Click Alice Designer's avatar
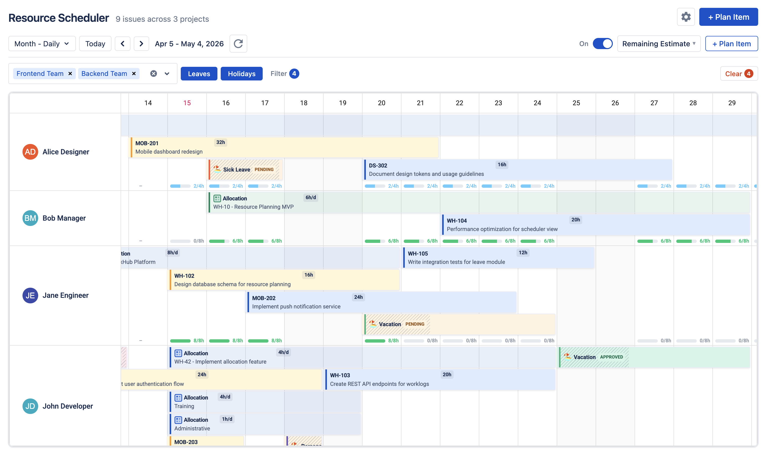The height and width of the screenshot is (461, 764). click(x=30, y=152)
